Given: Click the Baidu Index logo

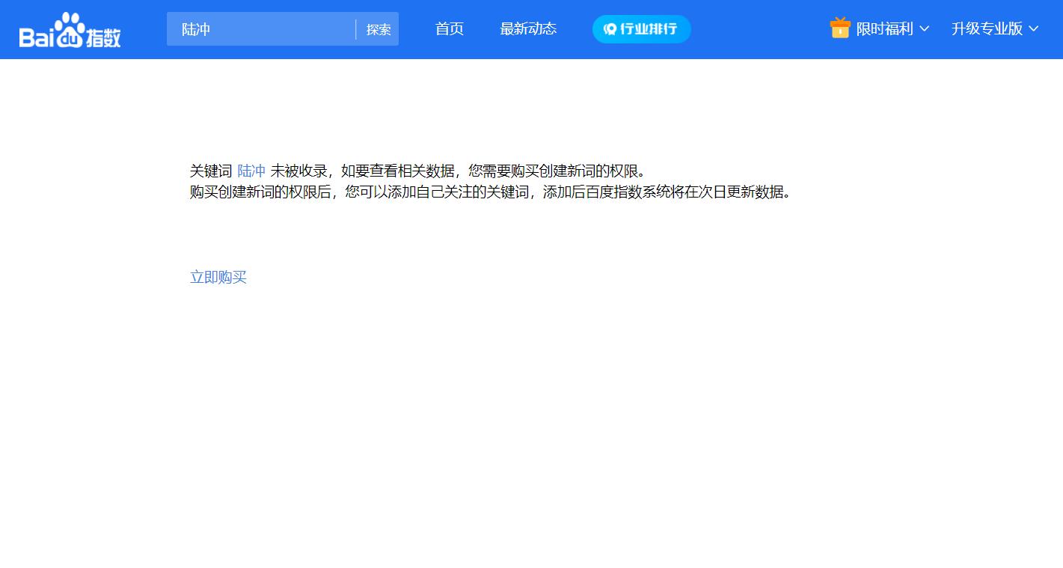Looking at the screenshot, I should point(69,28).
